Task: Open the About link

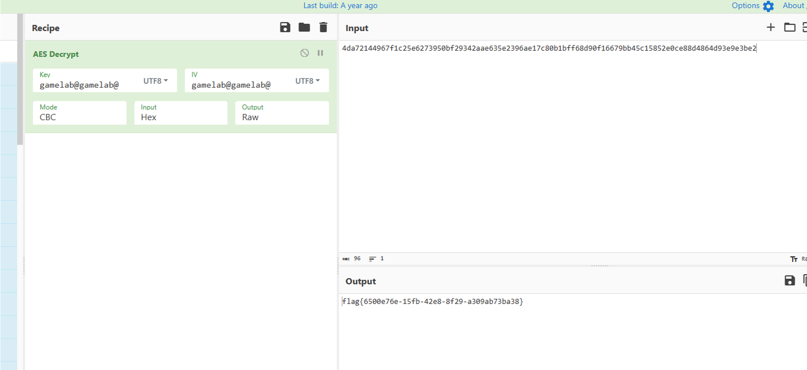Action: (794, 6)
